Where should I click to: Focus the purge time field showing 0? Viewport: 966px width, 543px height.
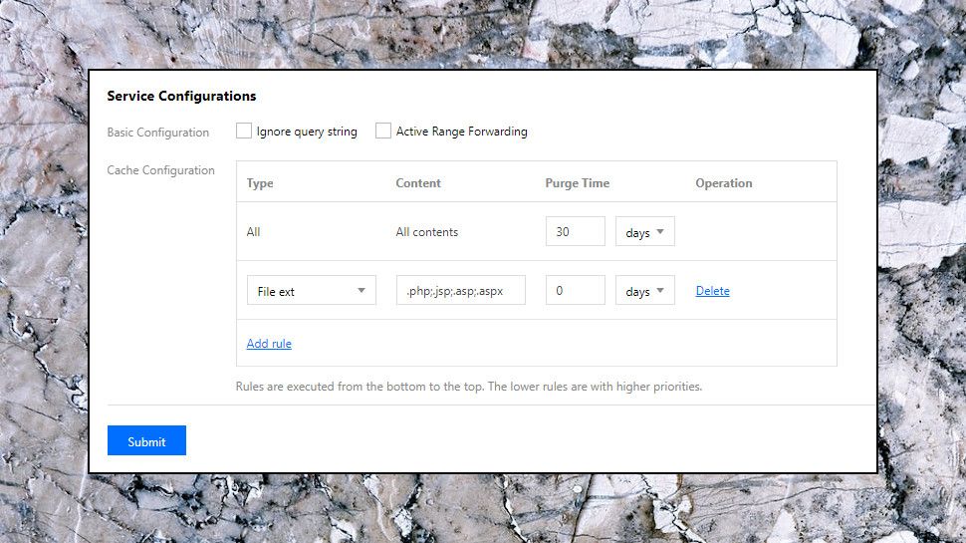(x=575, y=291)
